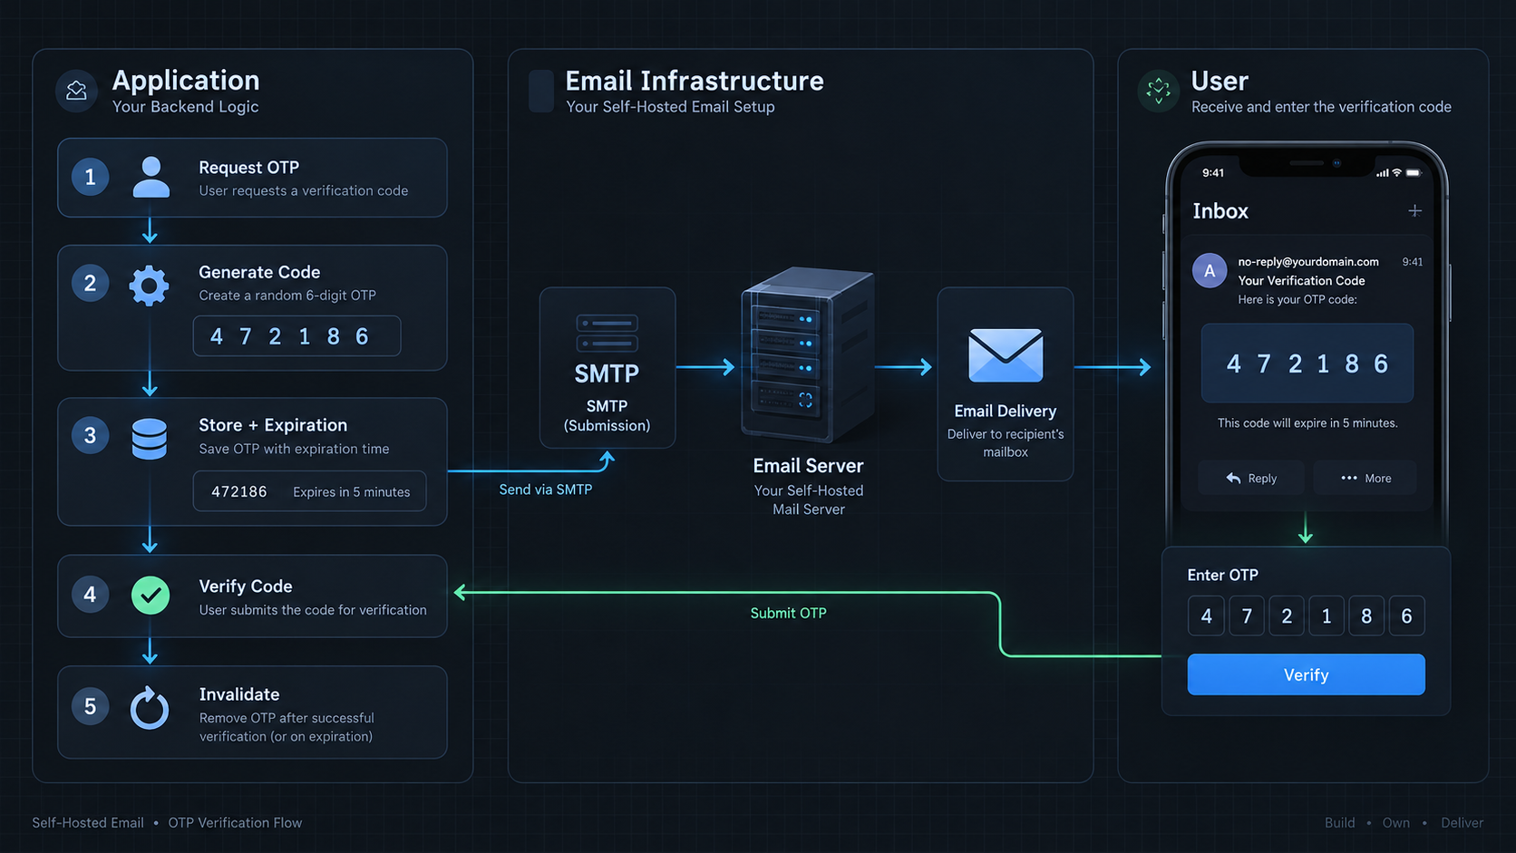The image size is (1516, 853).
Task: Click the SMTP server stack icon
Action: point(607,333)
